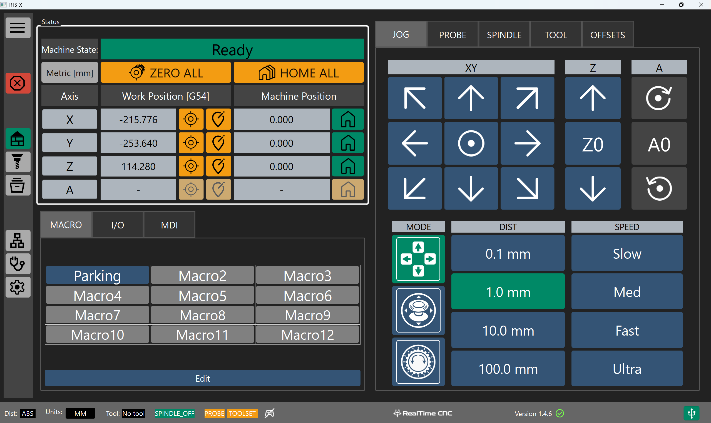Image resolution: width=711 pixels, height=423 pixels.
Task: Open the diagnostics stethoscope icon
Action: coord(18,264)
